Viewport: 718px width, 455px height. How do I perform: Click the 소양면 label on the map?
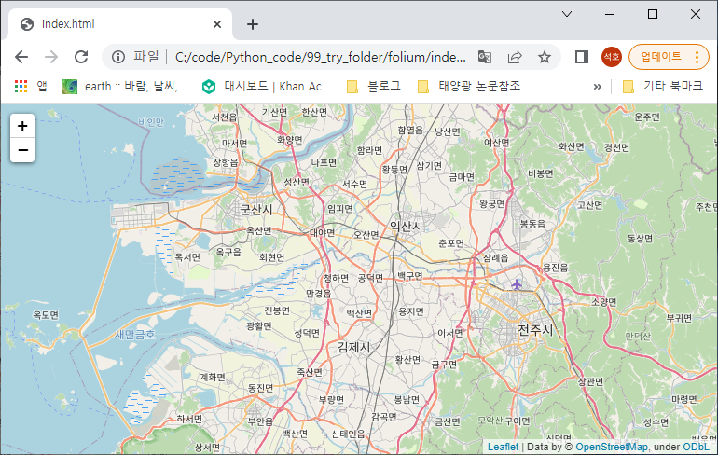[x=603, y=302]
